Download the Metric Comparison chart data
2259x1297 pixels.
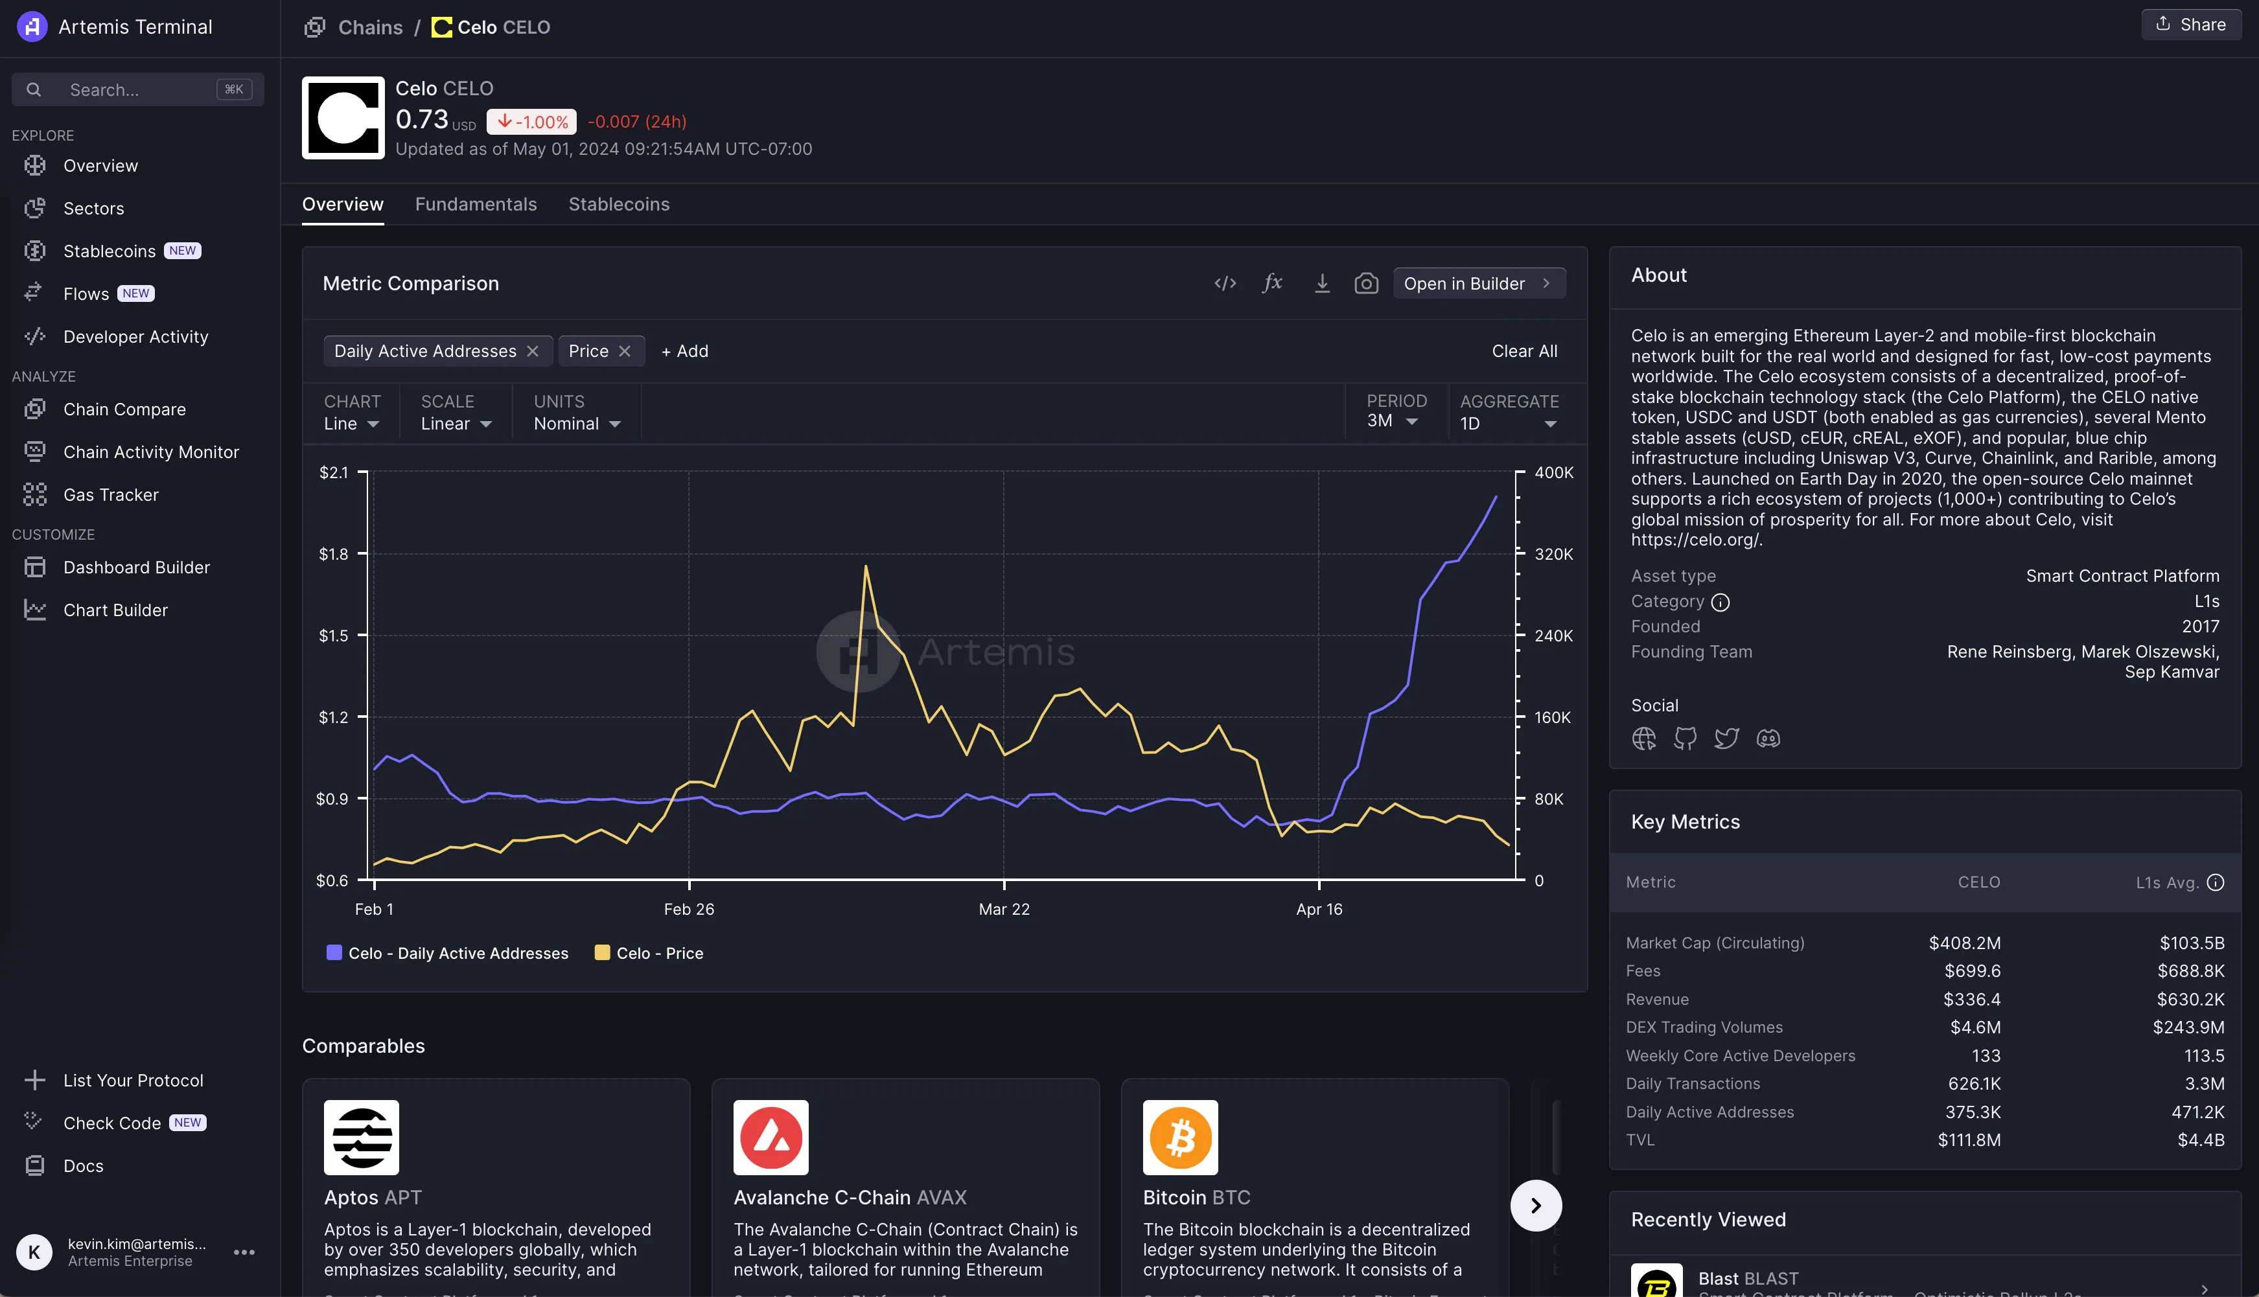1322,283
